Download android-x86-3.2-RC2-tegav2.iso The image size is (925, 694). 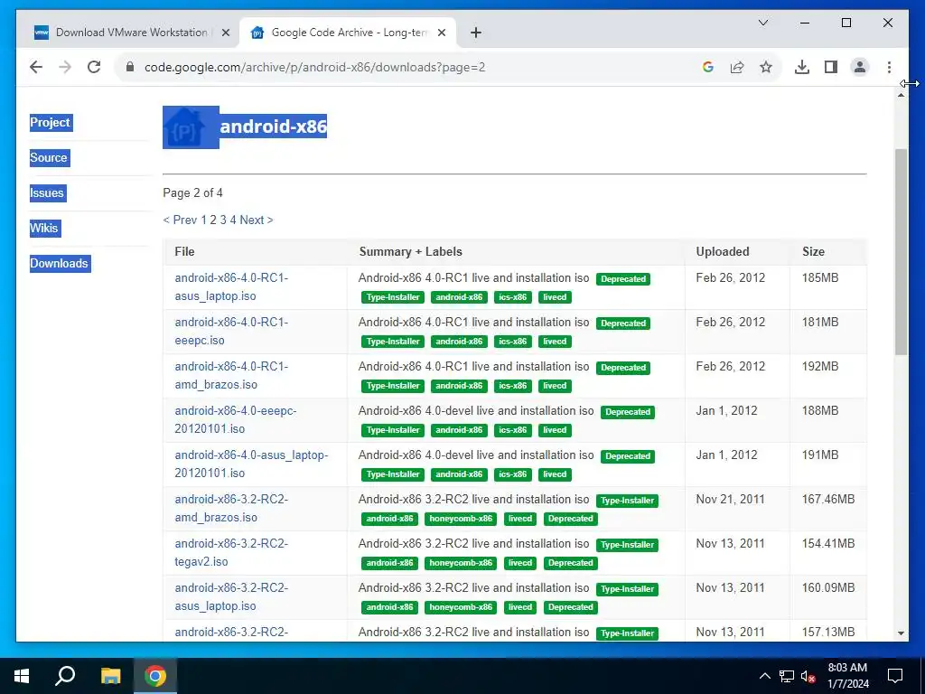tap(231, 552)
